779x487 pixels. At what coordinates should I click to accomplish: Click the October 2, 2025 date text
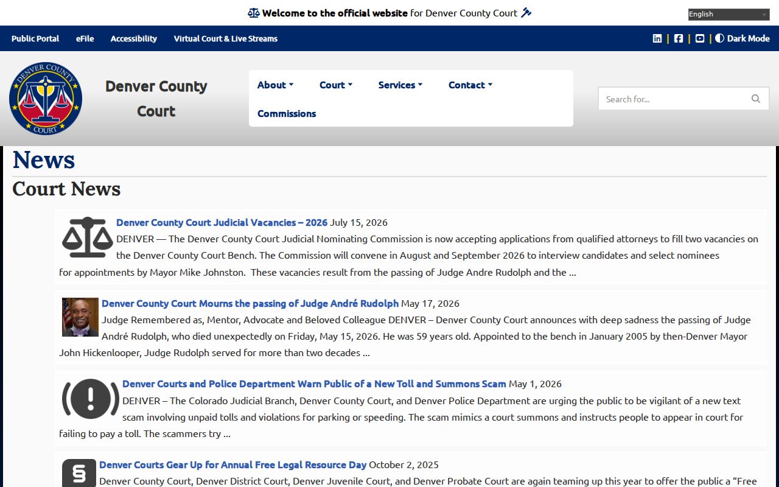403,464
